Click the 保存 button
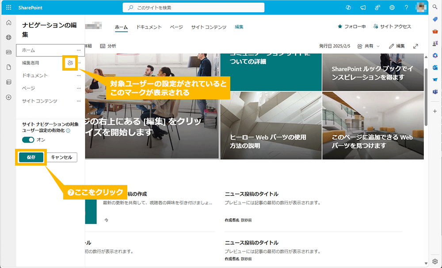 (x=31, y=157)
